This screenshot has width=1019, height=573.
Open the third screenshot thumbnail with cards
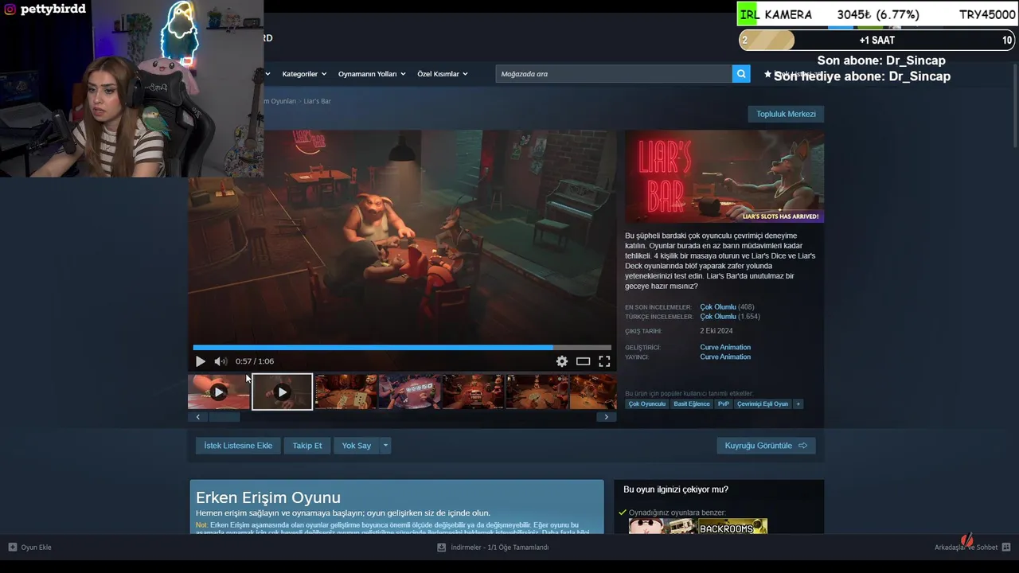pos(346,392)
